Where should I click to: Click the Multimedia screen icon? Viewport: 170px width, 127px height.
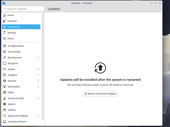tap(4, 87)
